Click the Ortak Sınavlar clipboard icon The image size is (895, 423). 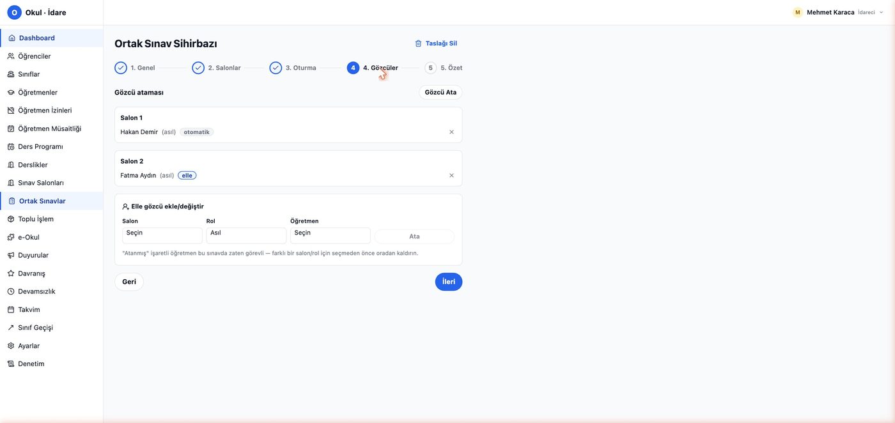[12, 201]
